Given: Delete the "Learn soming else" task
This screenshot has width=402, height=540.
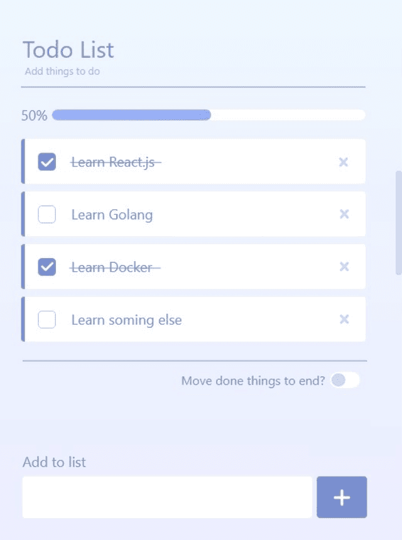Looking at the screenshot, I should pyautogui.click(x=344, y=320).
